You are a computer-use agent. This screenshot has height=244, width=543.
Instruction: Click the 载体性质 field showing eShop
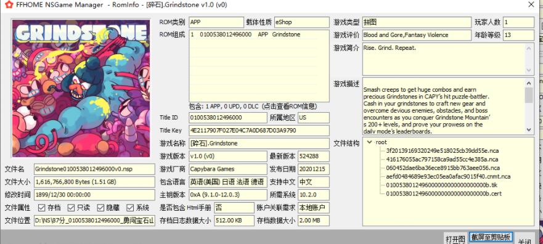click(301, 22)
